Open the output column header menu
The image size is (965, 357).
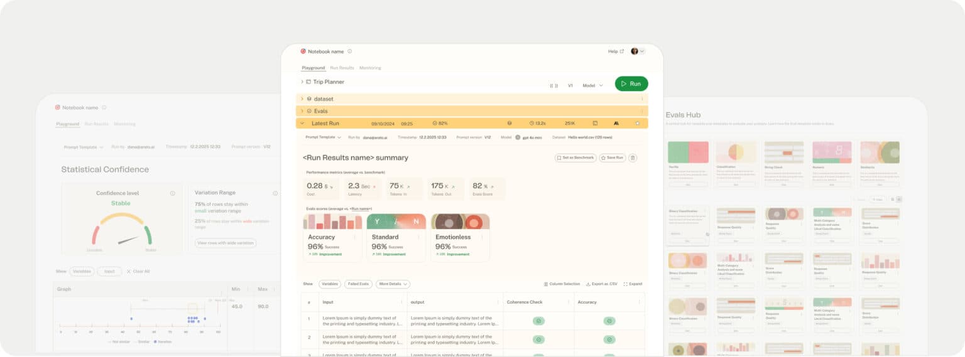point(499,302)
